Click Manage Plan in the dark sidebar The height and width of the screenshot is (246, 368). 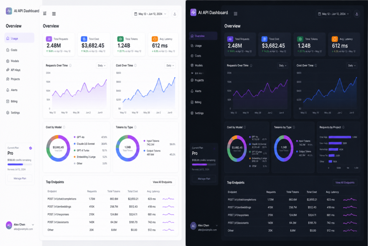coord(204,179)
